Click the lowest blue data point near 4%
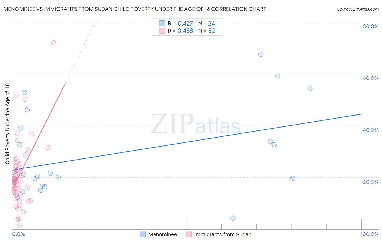Viewport: 382px width, 242px height. pos(233,218)
